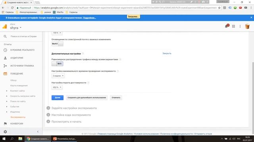Click search field Поиск в отчетах и Справке
Screen dimensions: 254x142
[x=23, y=37]
